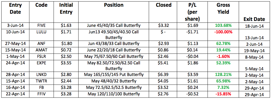Click the 103.68% gross yield value

[223, 26]
